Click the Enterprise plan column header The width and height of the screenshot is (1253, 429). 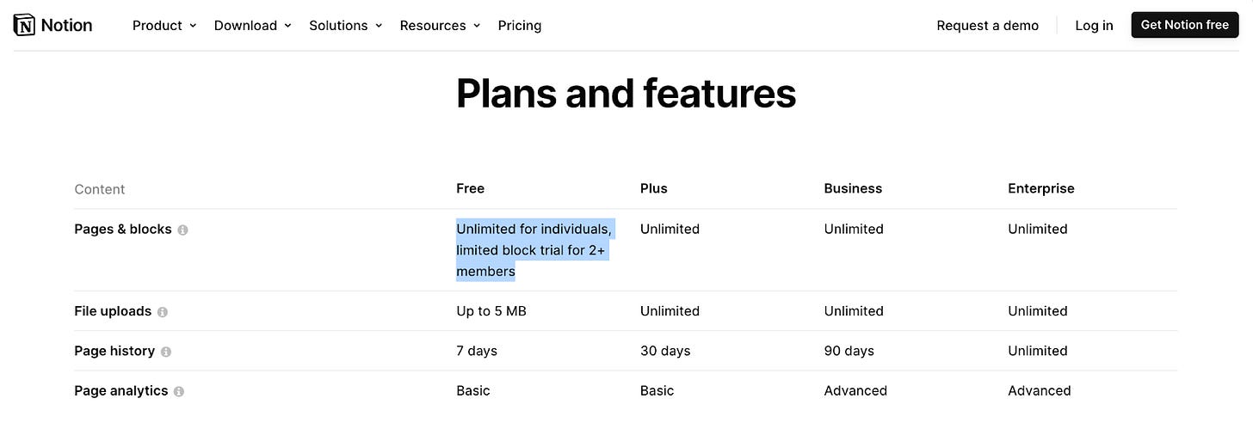tap(1040, 188)
